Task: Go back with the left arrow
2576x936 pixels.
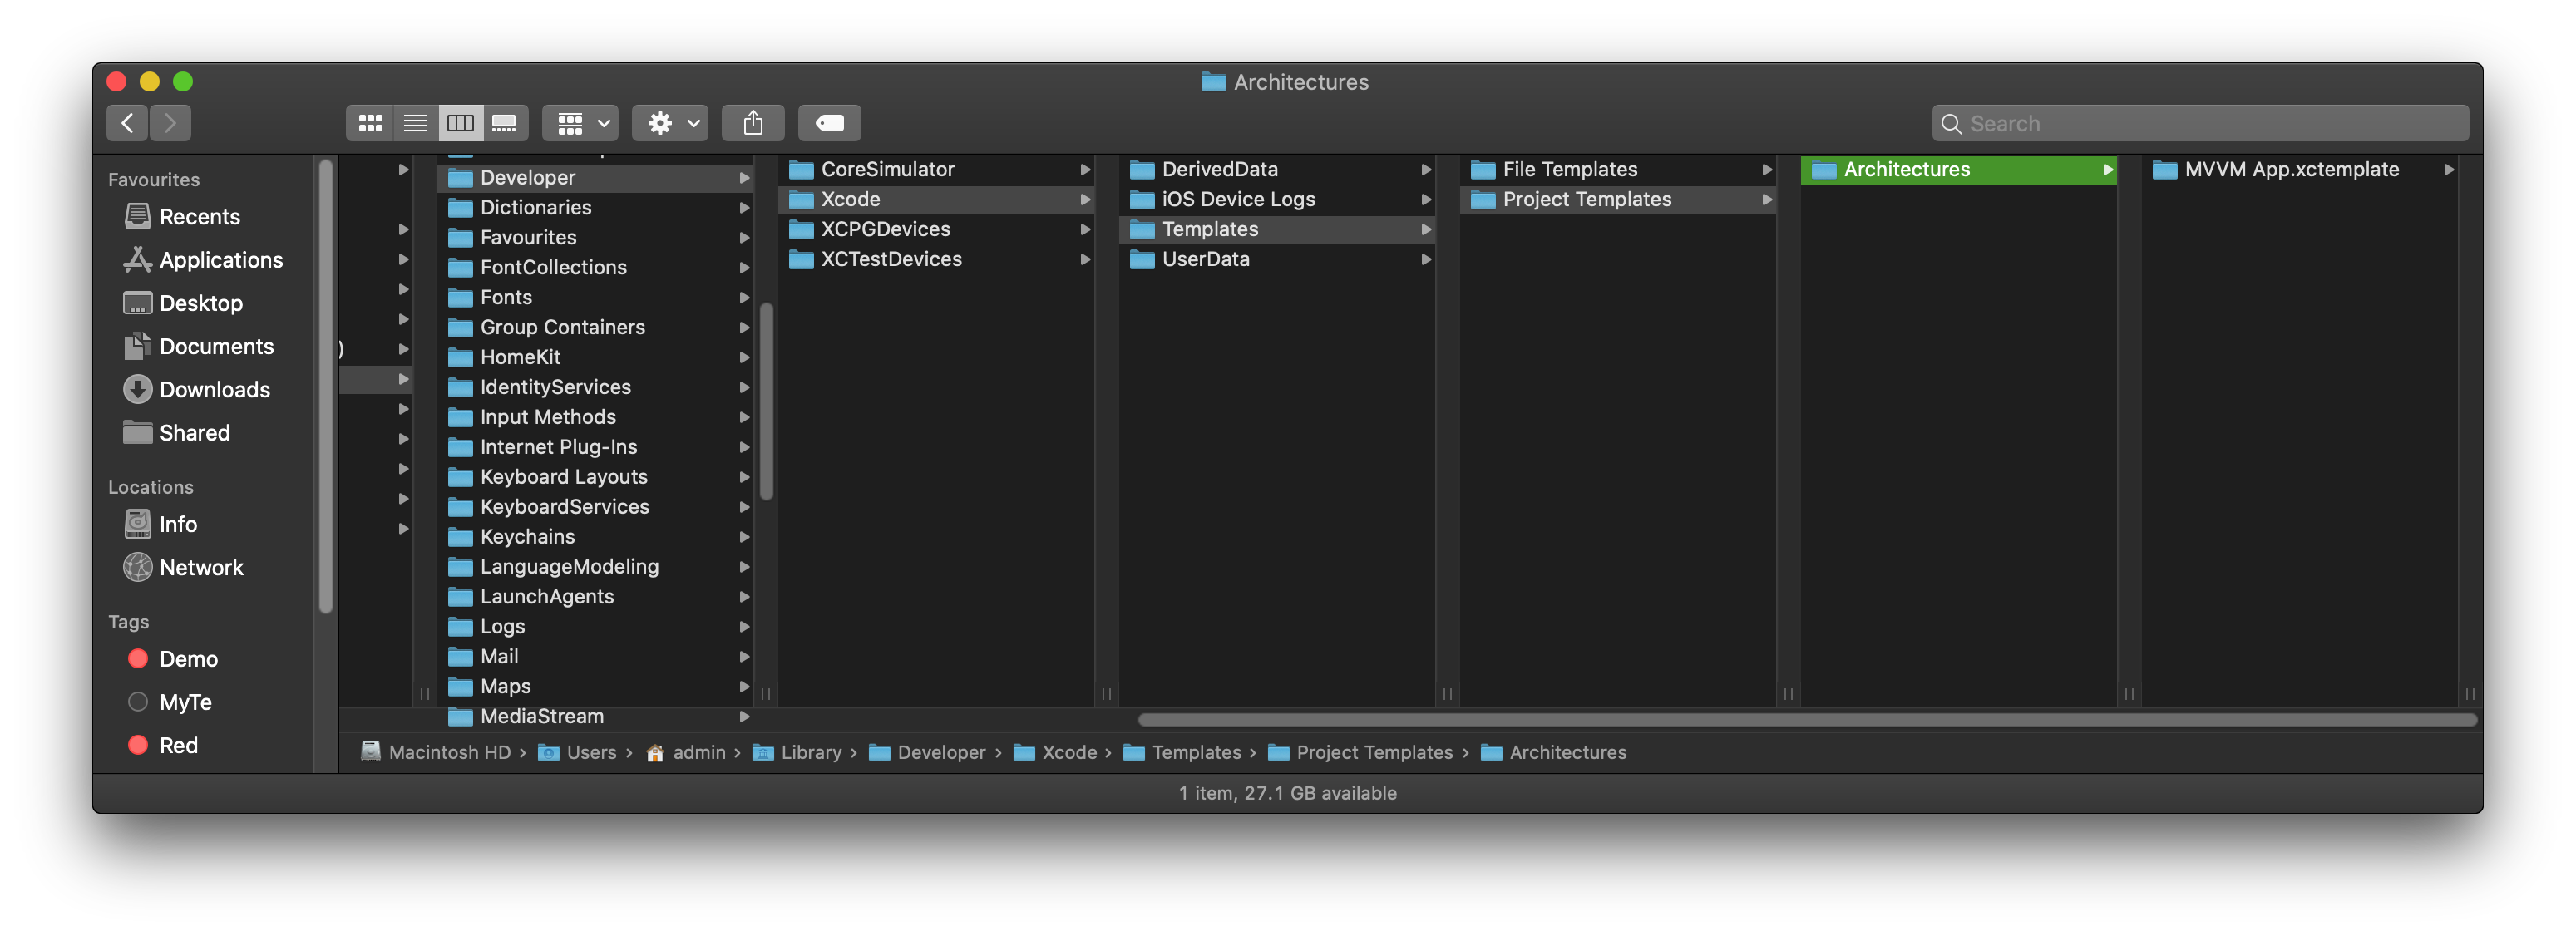Action: [x=127, y=123]
